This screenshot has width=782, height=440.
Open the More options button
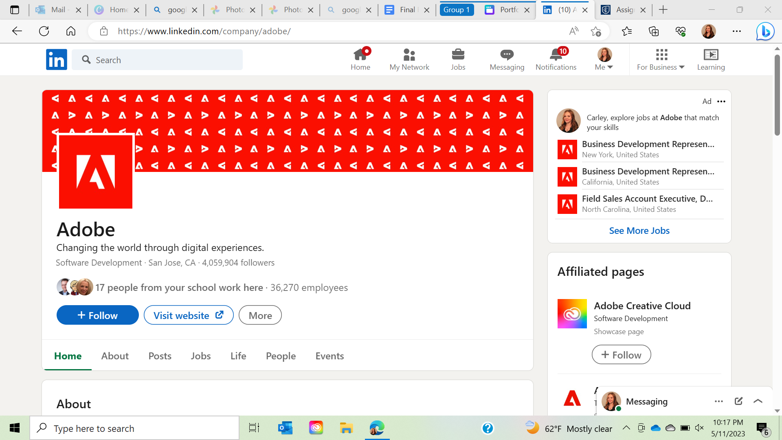260,315
